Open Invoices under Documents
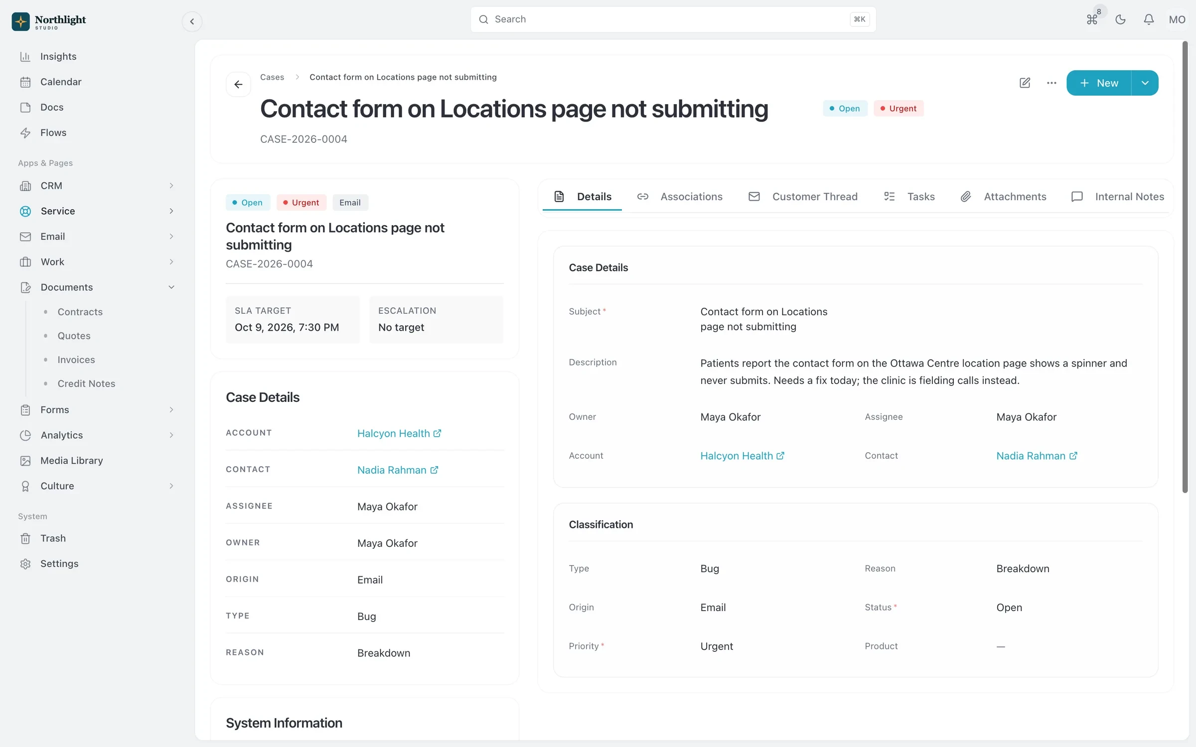Screen dimensions: 1196x747 pyautogui.click(x=76, y=360)
